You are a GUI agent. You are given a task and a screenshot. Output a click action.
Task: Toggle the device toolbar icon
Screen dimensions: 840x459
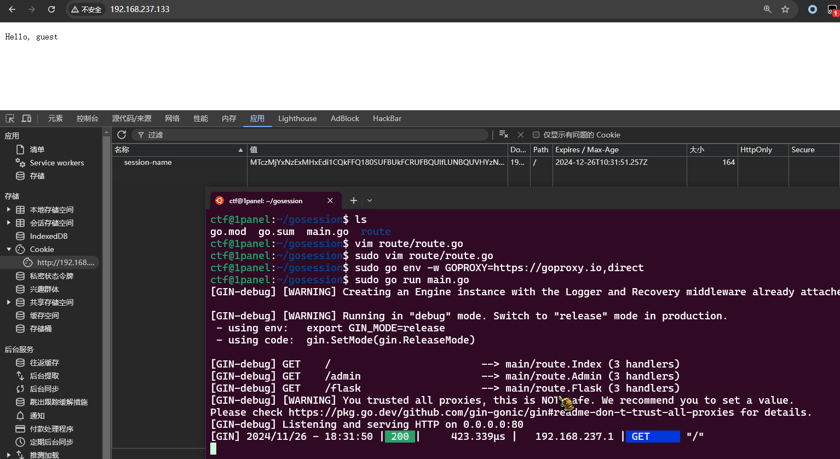[x=26, y=118]
